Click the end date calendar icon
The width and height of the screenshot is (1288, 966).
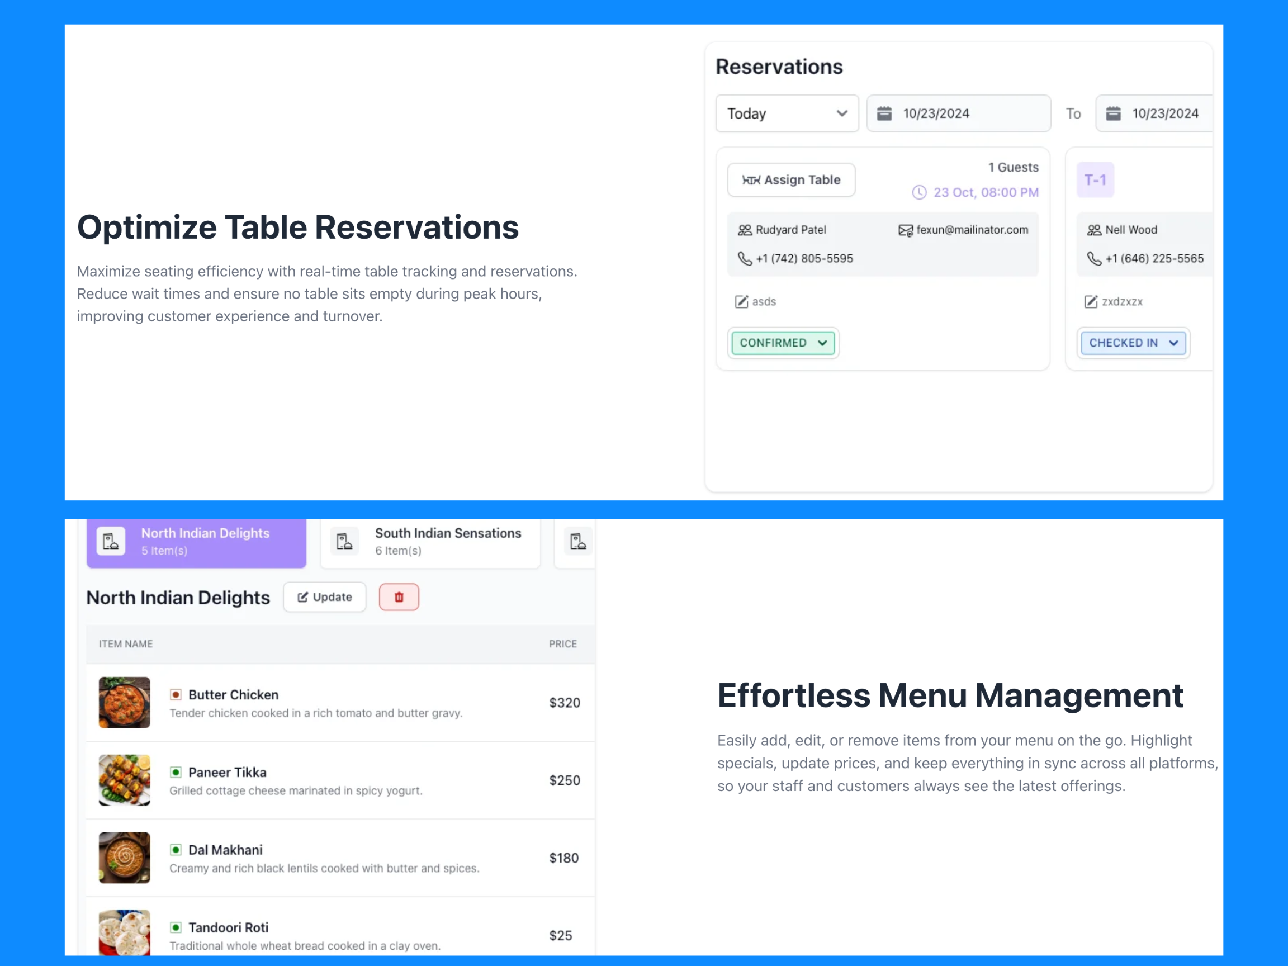click(x=1112, y=113)
